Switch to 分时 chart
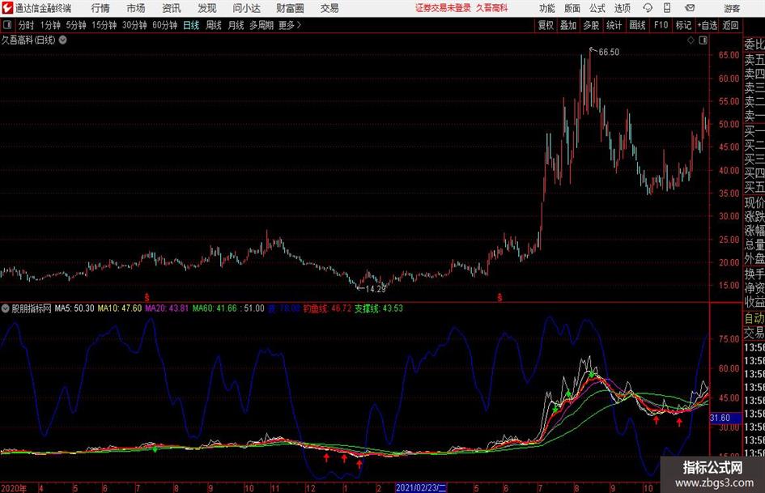This screenshot has height=493, width=765. pos(26,25)
